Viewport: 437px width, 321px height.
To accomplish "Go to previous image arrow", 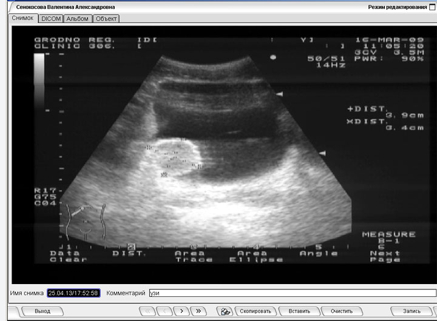I will point(164,311).
